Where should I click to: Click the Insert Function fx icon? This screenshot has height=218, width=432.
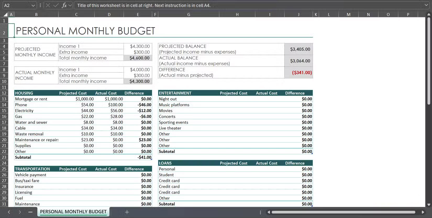pyautogui.click(x=64, y=5)
